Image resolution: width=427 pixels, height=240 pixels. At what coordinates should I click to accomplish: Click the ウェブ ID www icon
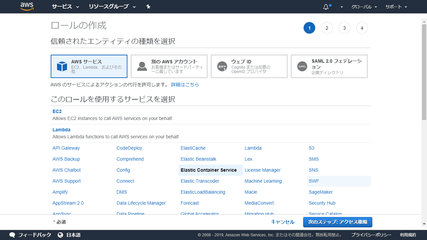click(222, 66)
